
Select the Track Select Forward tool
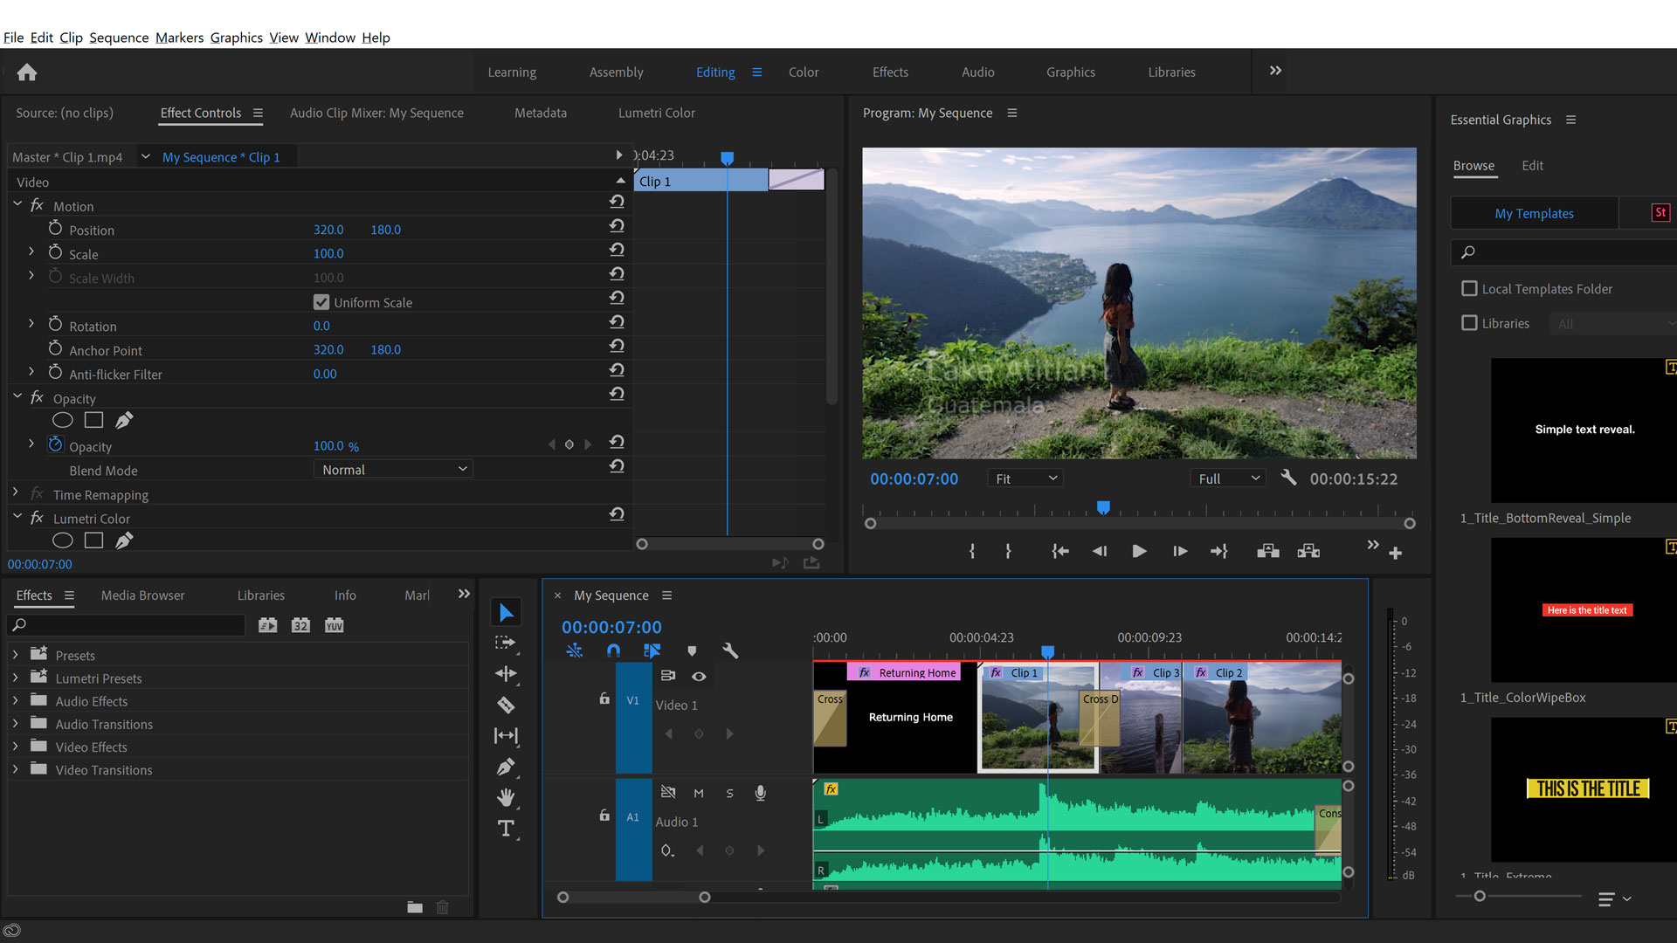pyautogui.click(x=507, y=643)
